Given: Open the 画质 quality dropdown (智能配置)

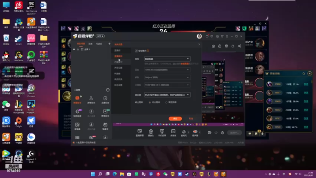Looking at the screenshot, I should pyautogui.click(x=167, y=59).
